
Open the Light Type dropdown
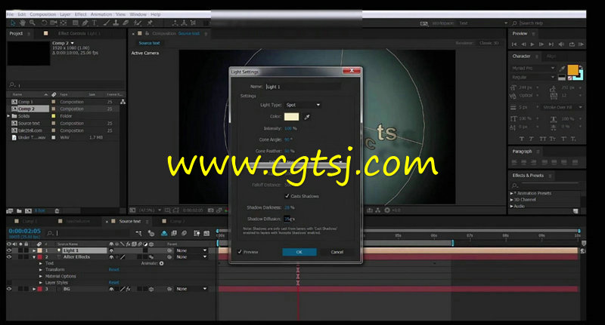[x=303, y=105]
